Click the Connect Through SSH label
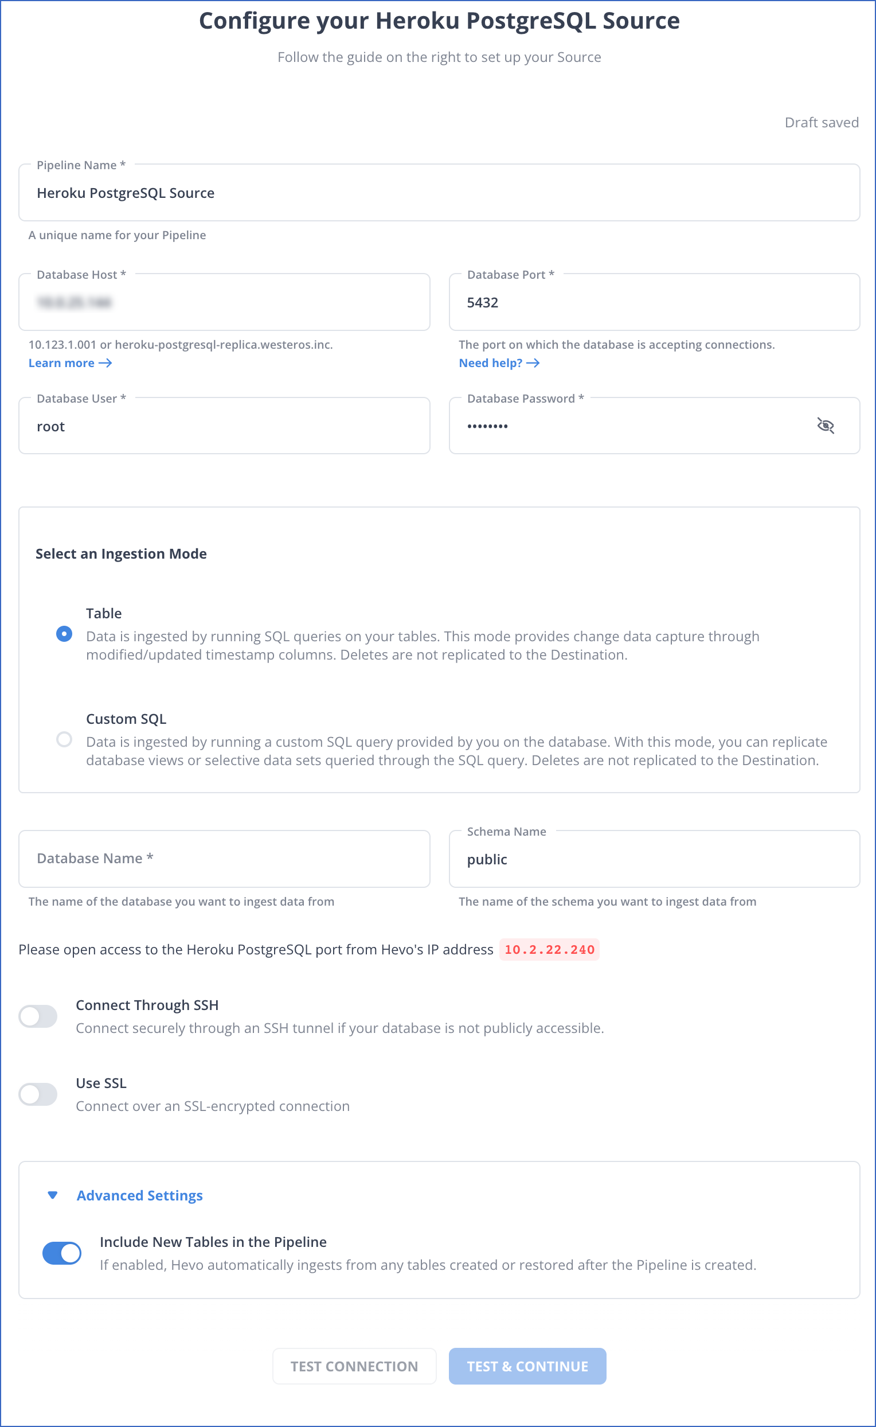 147,1005
